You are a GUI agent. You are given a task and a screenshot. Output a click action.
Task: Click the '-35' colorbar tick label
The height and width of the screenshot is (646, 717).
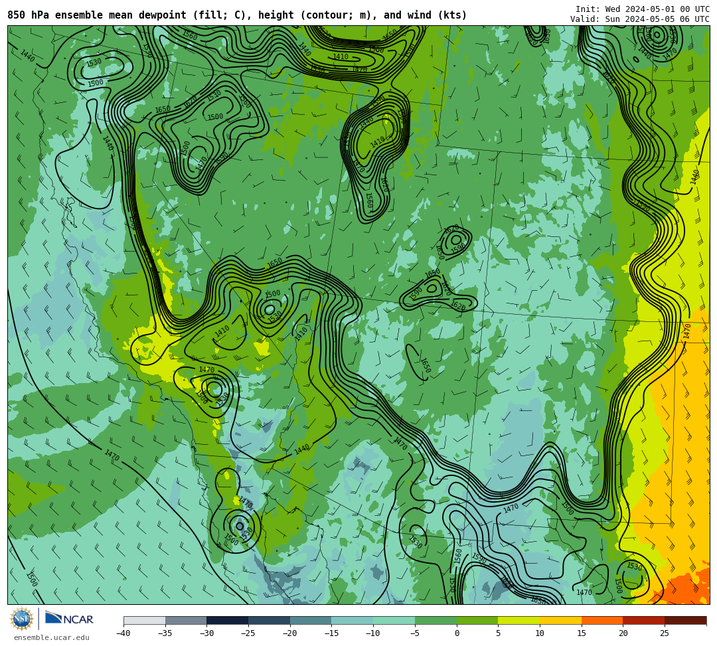tap(165, 633)
